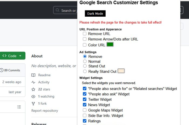Click the list outline icon
The height and width of the screenshot is (125, 189).
click(x=19, y=107)
